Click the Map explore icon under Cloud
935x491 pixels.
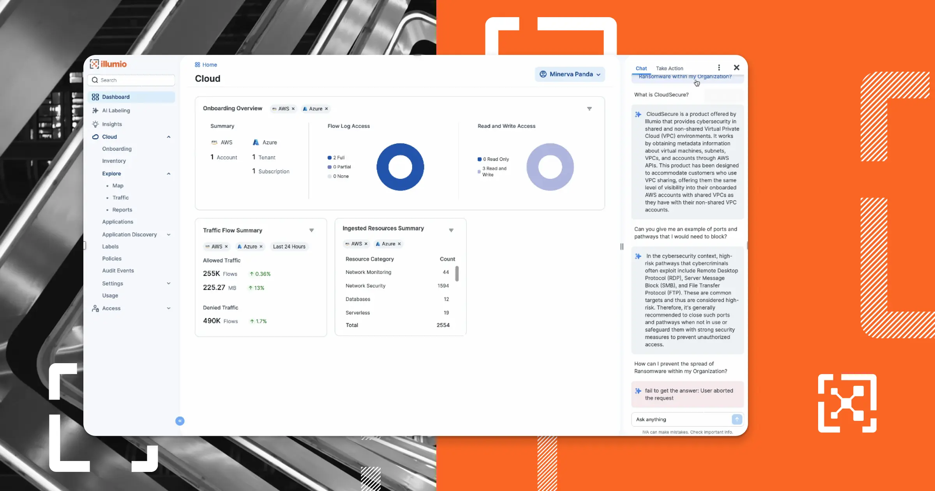point(118,185)
